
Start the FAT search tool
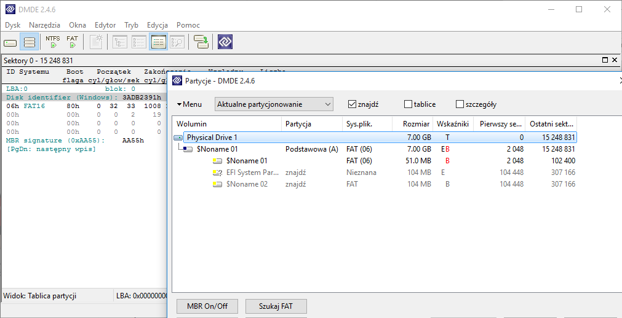pyautogui.click(x=72, y=42)
